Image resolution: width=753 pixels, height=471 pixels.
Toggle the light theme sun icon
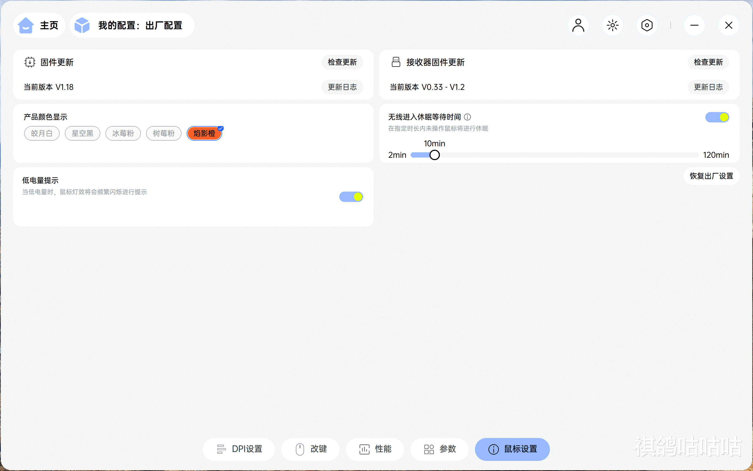pyautogui.click(x=612, y=25)
